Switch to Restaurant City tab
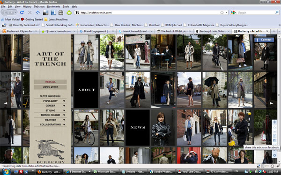The image size is (281, 175). point(19,31)
